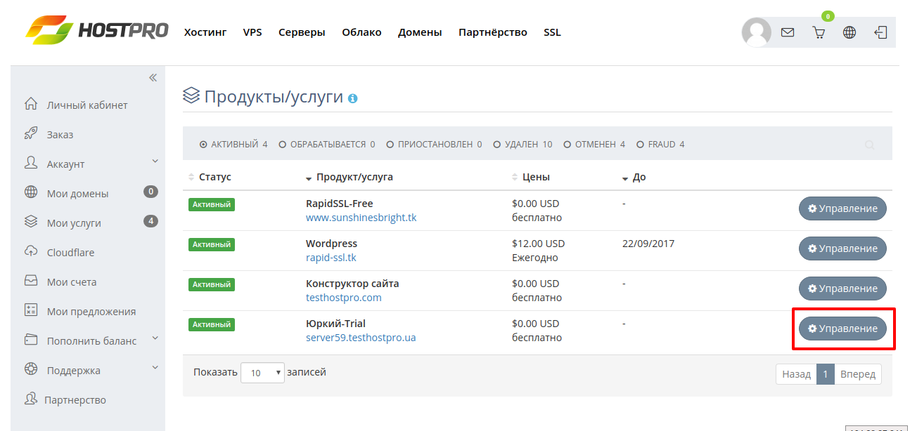Open the shopping cart icon

(x=819, y=32)
